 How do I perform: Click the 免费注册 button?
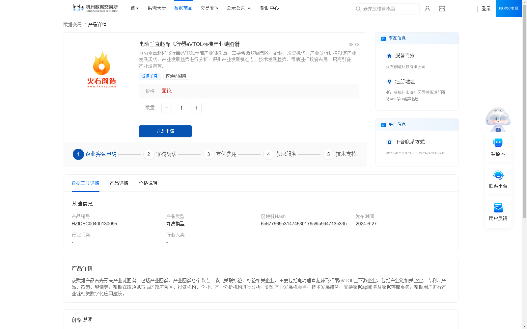click(x=509, y=9)
